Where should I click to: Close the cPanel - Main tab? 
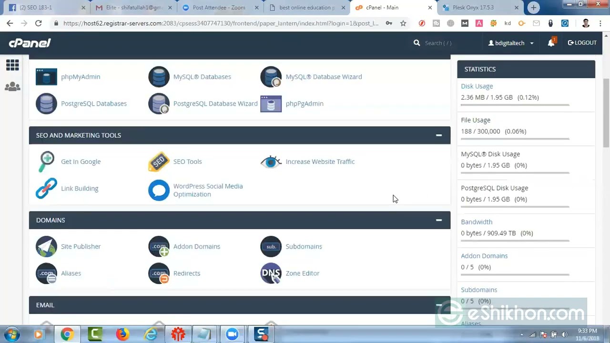coord(430,8)
